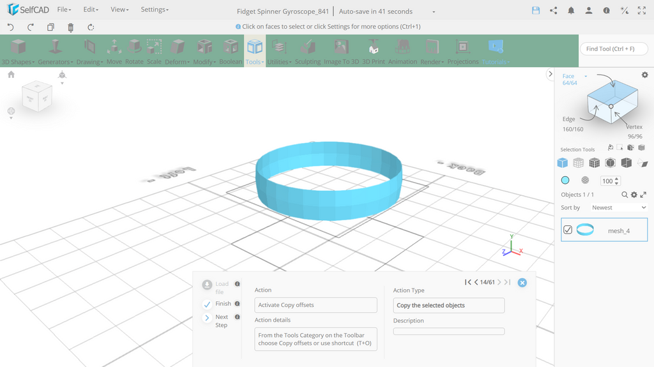
Task: Activate the Move tool
Action: (114, 51)
